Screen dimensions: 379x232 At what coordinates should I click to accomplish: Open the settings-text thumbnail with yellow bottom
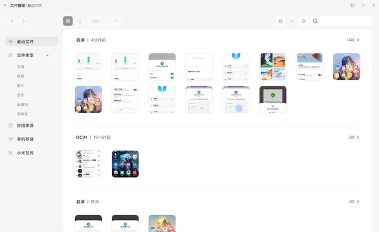coord(125,100)
